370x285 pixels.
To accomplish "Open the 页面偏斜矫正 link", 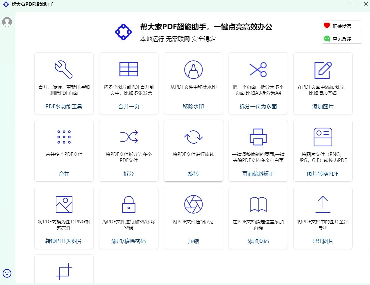I will point(258,174).
